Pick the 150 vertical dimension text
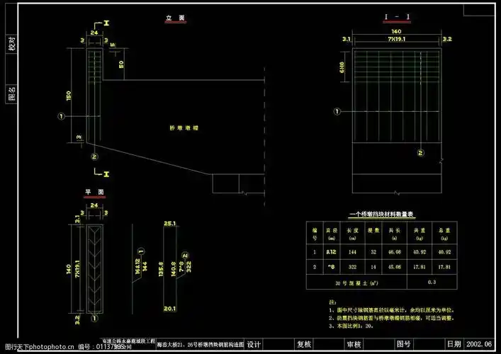This screenshot has width=501, height=354. click(69, 96)
